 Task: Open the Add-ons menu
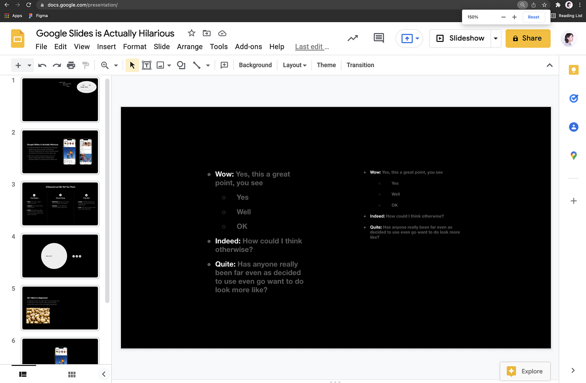point(249,47)
